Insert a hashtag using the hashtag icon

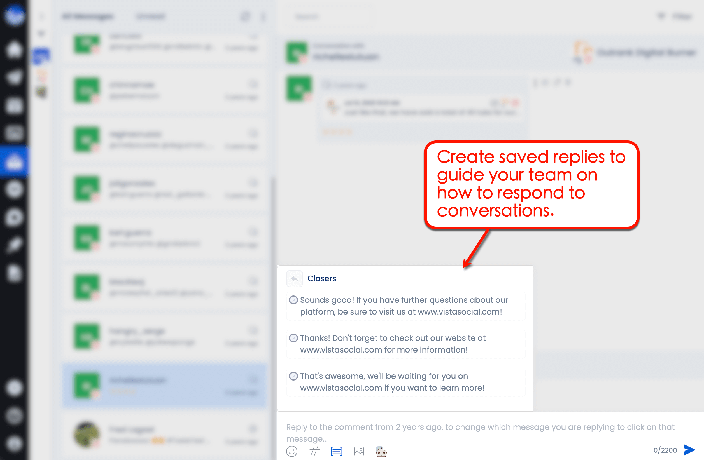coord(314,451)
